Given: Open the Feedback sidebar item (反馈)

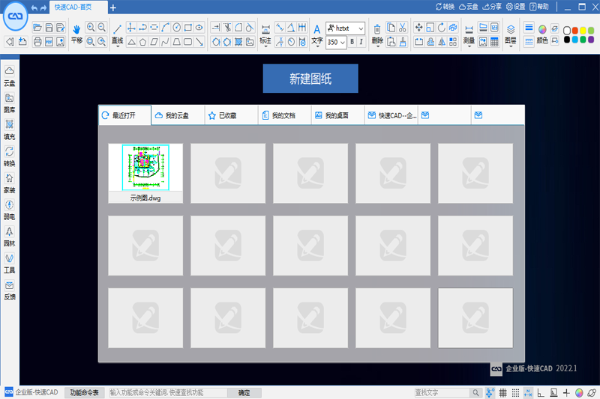Looking at the screenshot, I should (10, 290).
